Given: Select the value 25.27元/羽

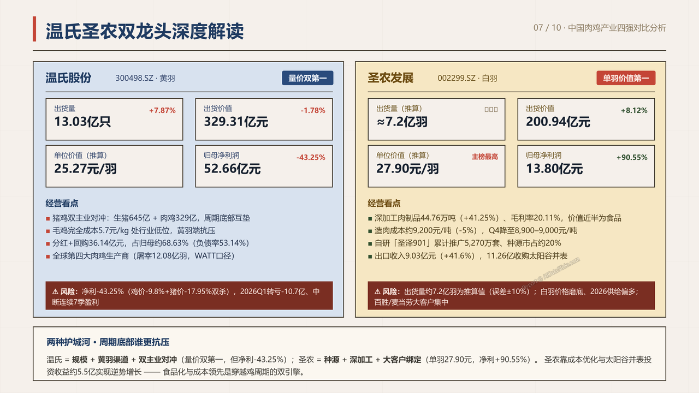Looking at the screenshot, I should click(x=85, y=169).
